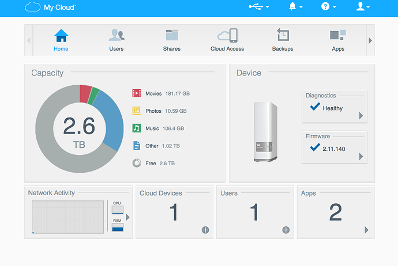Image resolution: width=398 pixels, height=266 pixels.
Task: Select the Photos 10.59 GB entry
Action: [x=159, y=111]
